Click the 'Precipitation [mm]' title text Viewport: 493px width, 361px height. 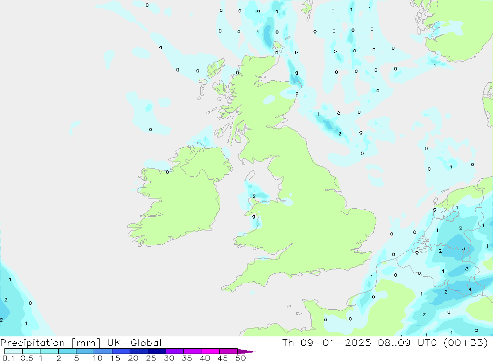point(50,343)
